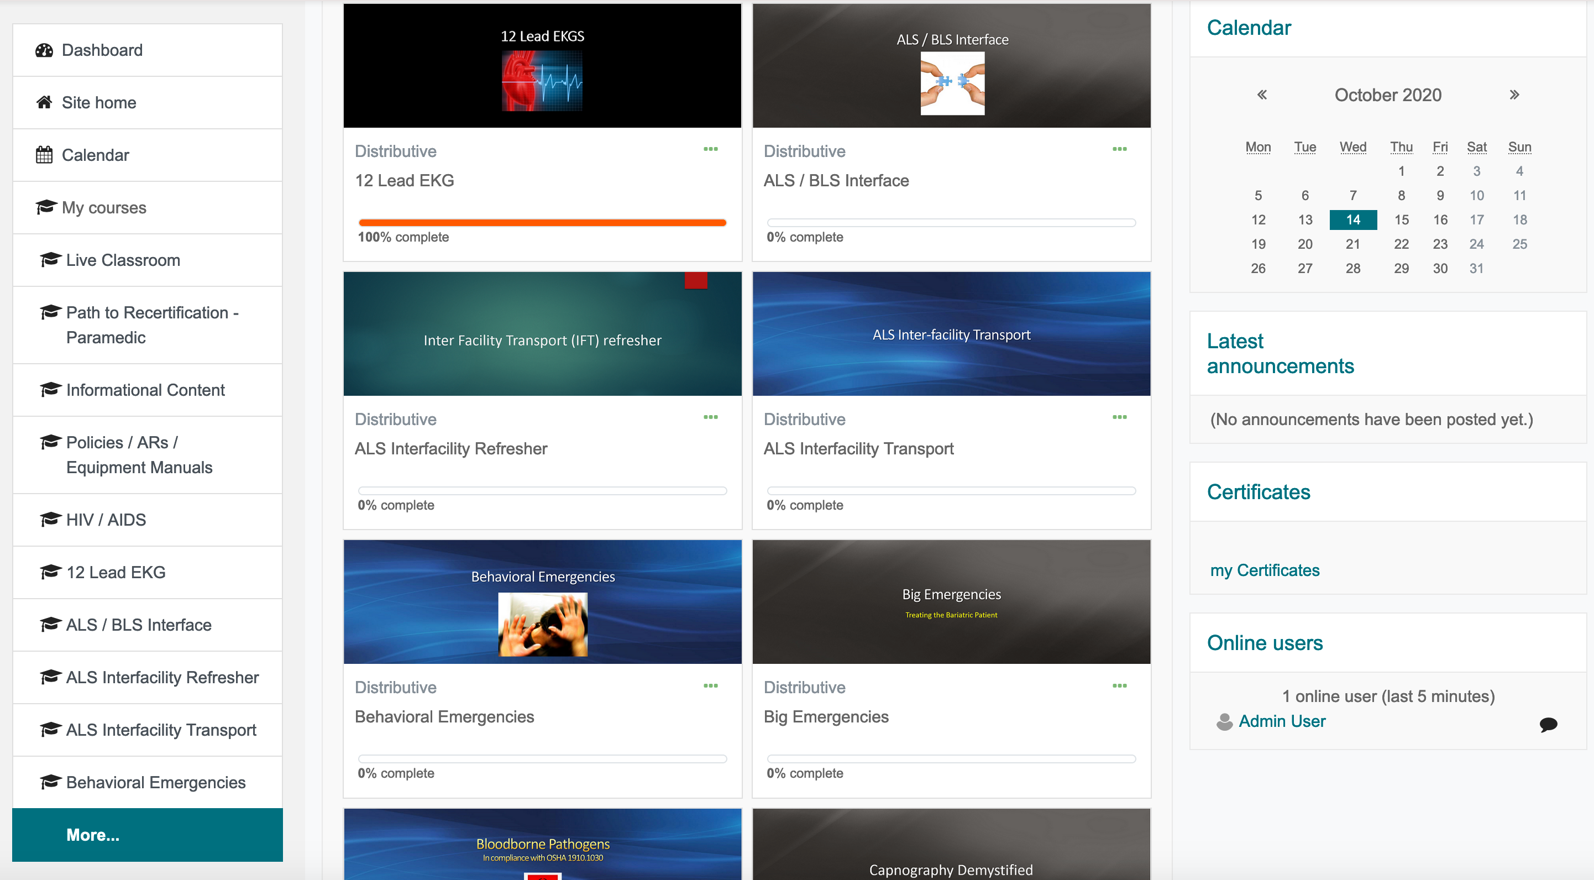The image size is (1594, 880).
Task: Click the October 2020 month title
Action: coord(1387,95)
